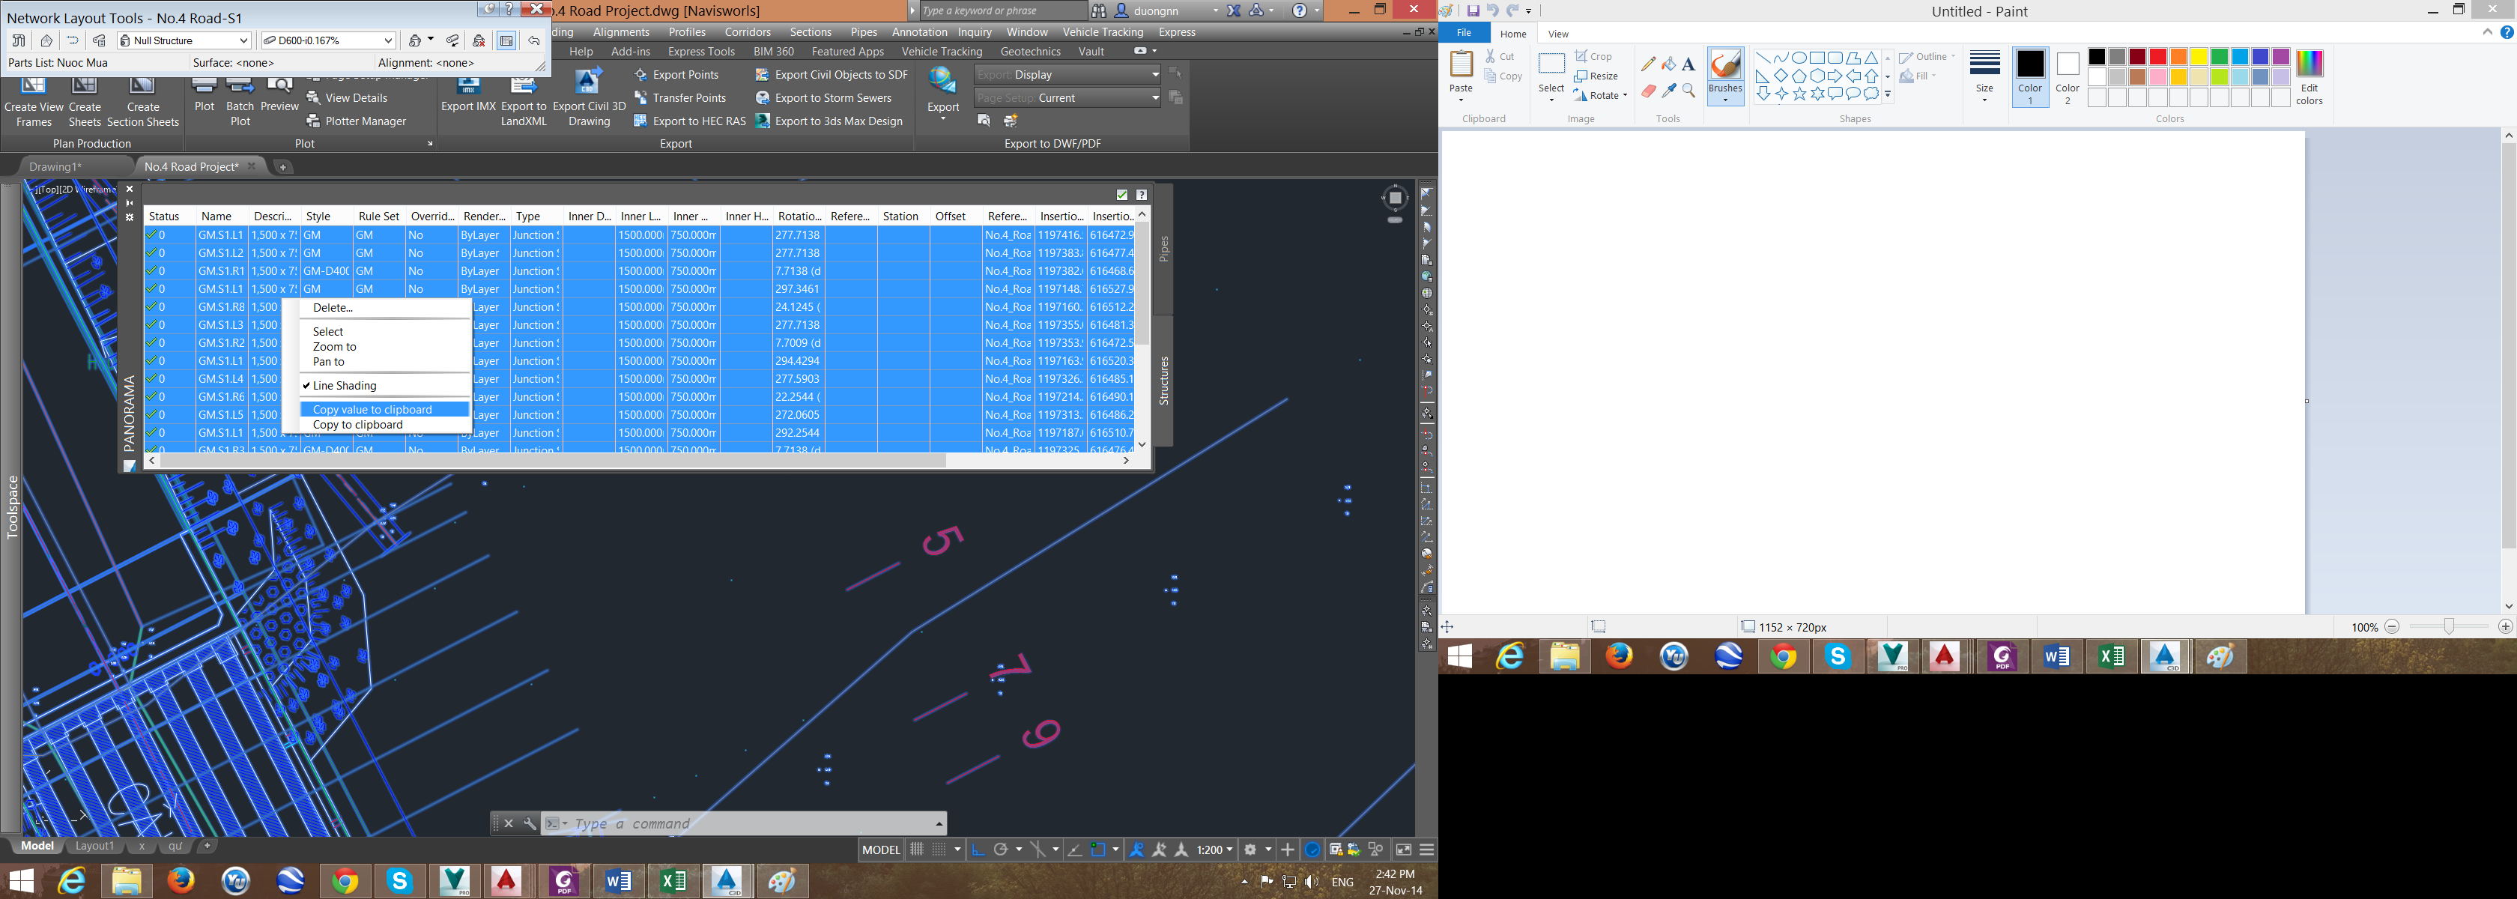
Task: Open D600-i0.167% pipe size dropdown
Action: click(x=327, y=41)
